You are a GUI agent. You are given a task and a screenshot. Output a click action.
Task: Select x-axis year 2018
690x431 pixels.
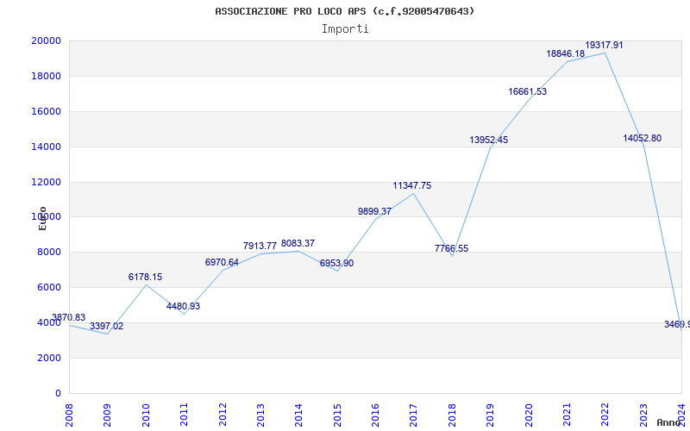(452, 415)
